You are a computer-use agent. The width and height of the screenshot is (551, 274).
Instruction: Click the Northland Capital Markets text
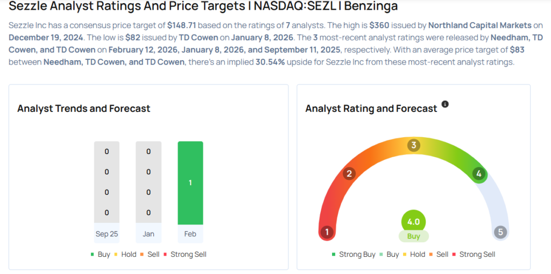click(485, 25)
